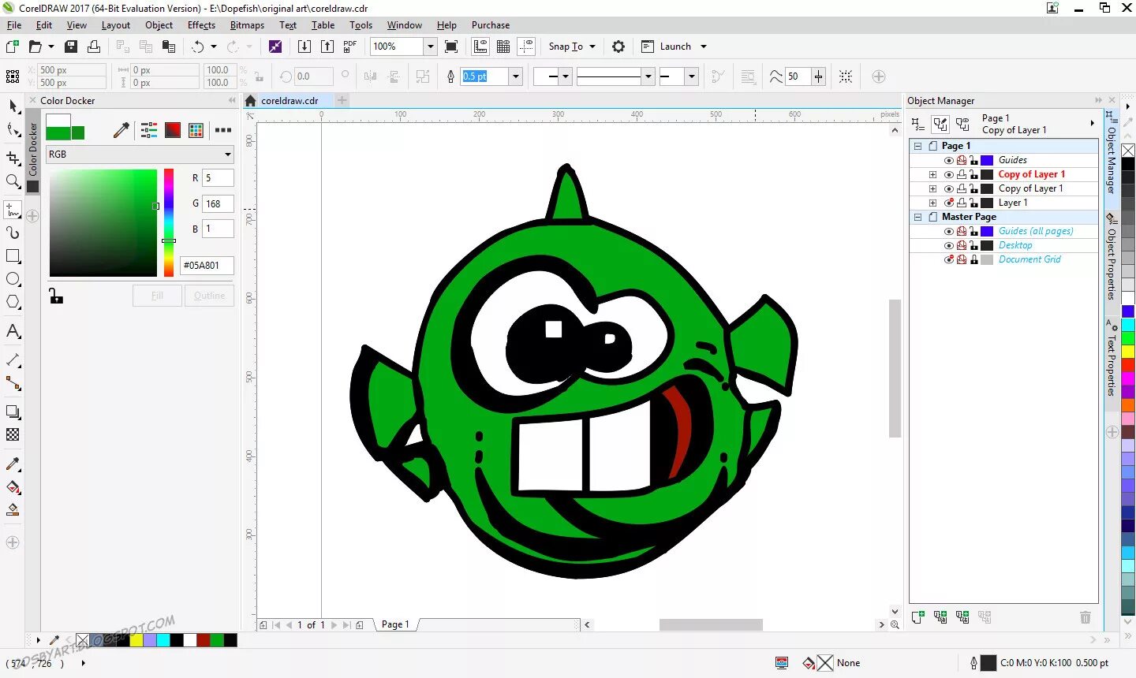Pick the eyedropper in Color Docker
Screen dimensions: 1136x678
pyautogui.click(x=121, y=130)
